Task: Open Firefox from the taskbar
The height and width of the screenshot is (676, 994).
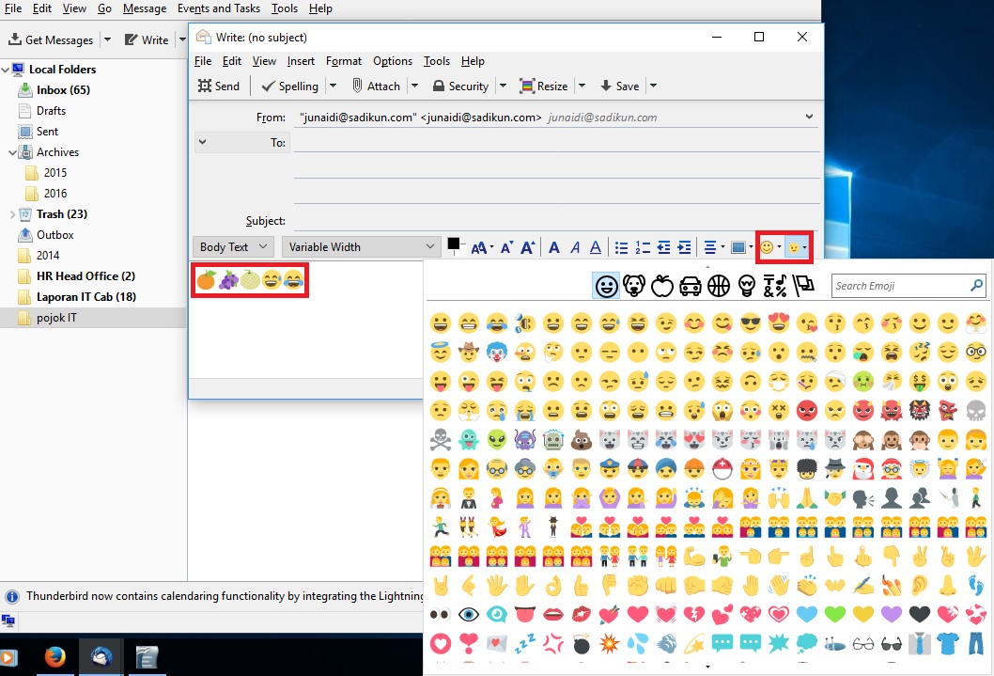Action: 54,657
